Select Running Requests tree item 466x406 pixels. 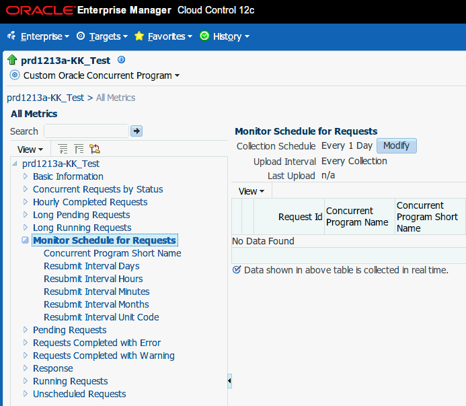pyautogui.click(x=71, y=381)
